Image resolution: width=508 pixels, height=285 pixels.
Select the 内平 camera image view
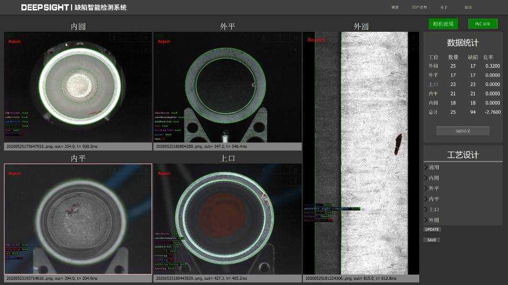coord(78,219)
